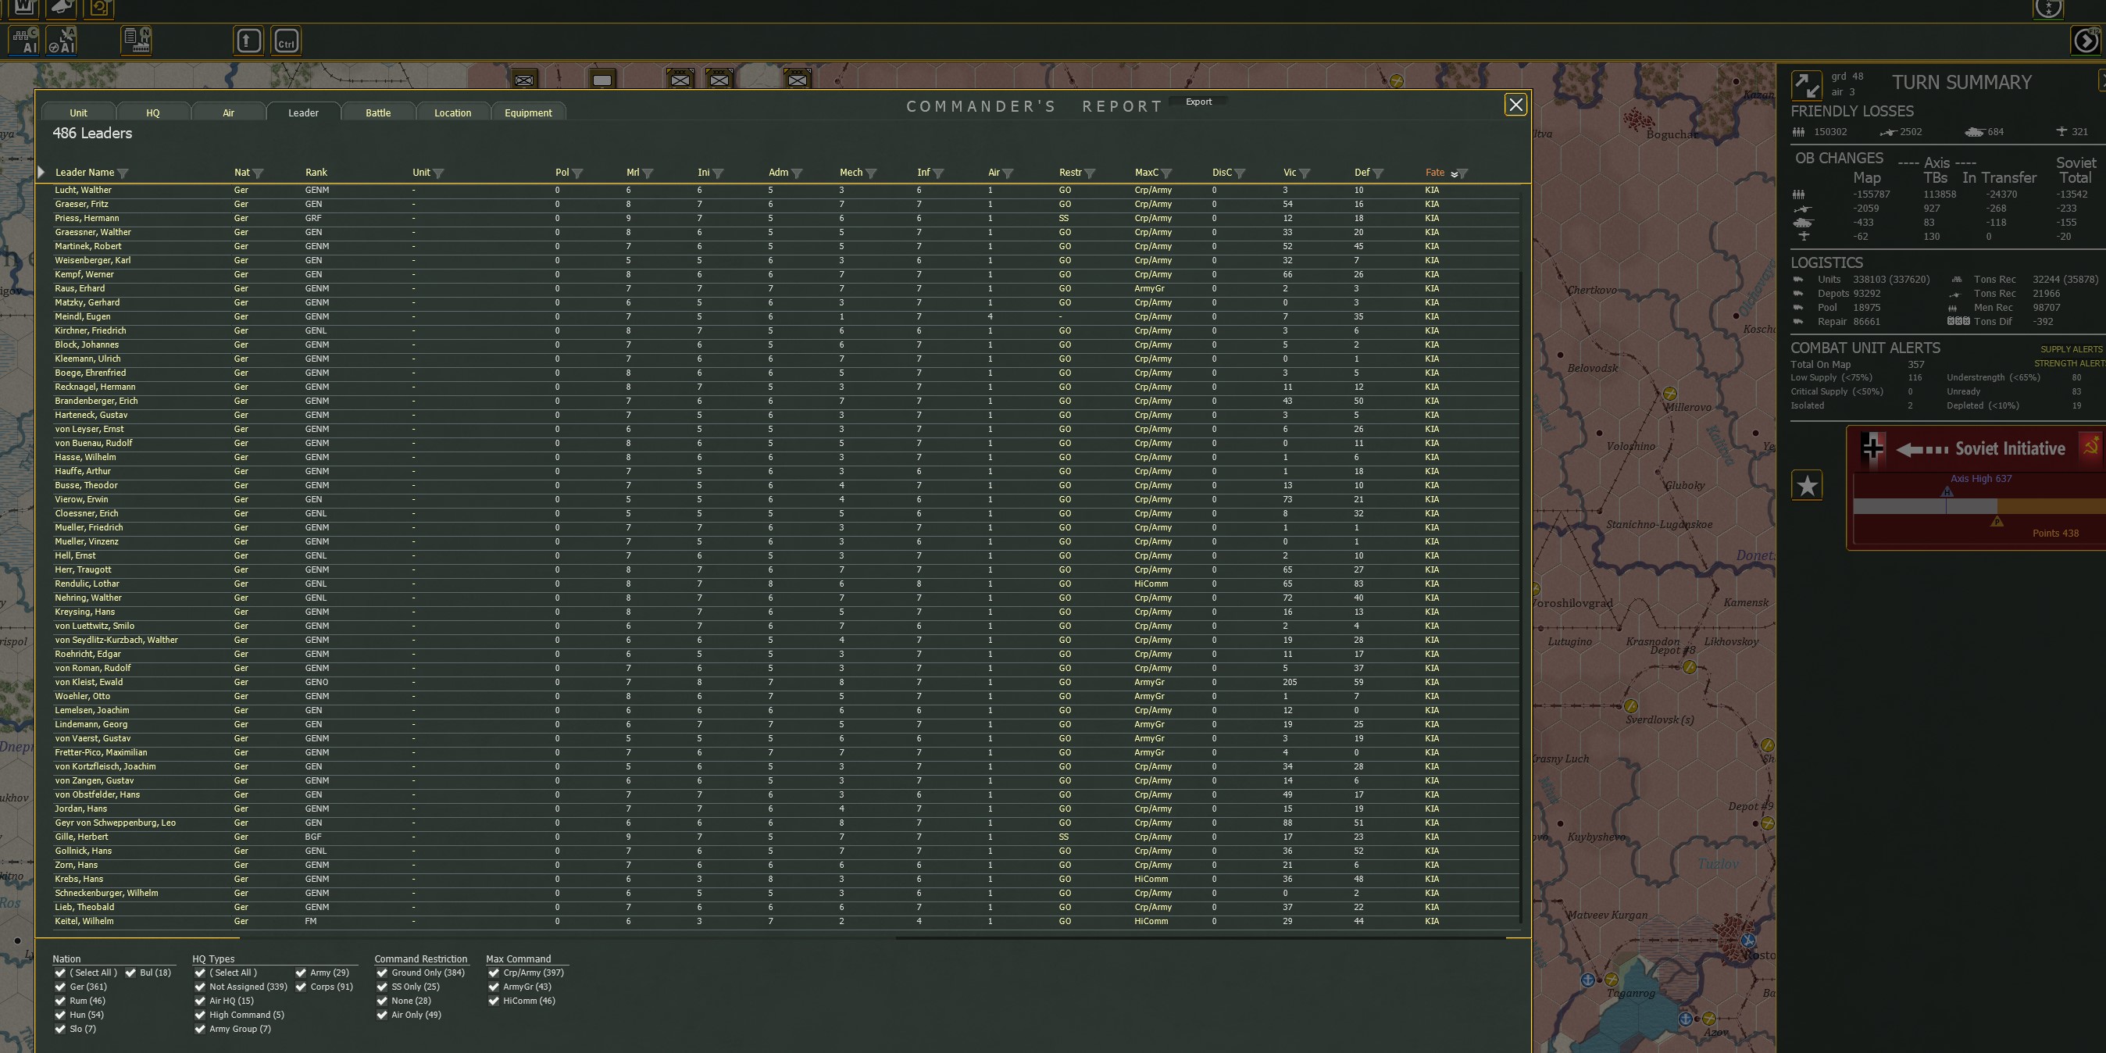Toggle the ground AI icon marked C

tap(23, 40)
